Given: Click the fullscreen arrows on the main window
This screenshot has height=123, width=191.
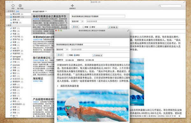Looking at the screenshot, I should pyautogui.click(x=184, y=2).
